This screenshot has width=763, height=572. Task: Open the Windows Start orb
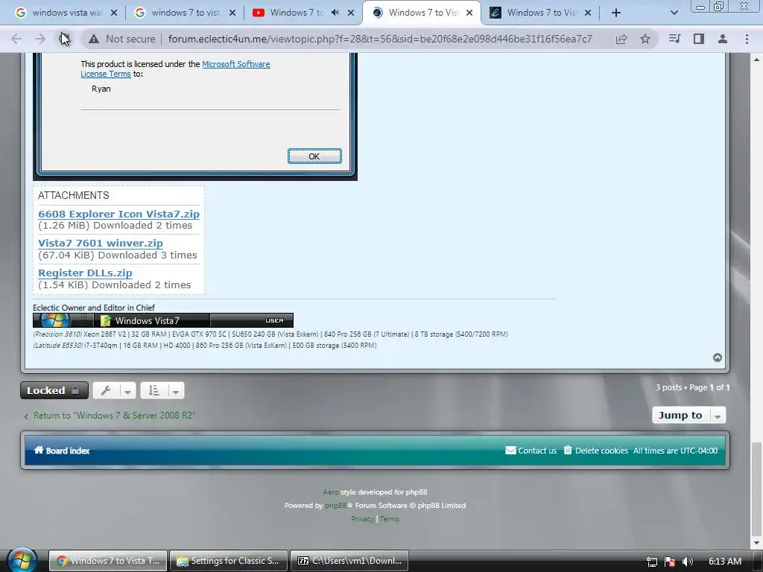(22, 560)
